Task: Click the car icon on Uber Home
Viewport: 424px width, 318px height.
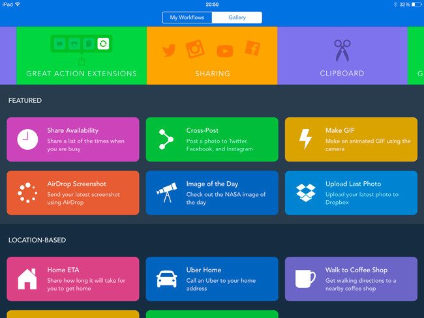Action: [x=166, y=279]
